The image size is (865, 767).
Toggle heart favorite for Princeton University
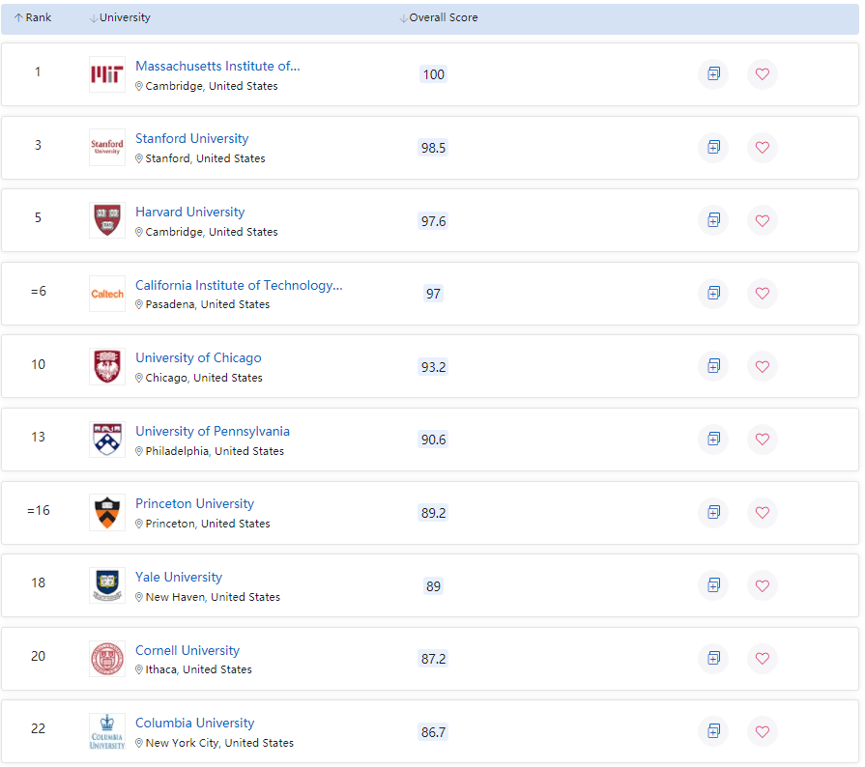(x=762, y=512)
